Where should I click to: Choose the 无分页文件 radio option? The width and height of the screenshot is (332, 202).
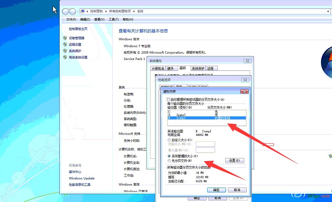(169, 161)
